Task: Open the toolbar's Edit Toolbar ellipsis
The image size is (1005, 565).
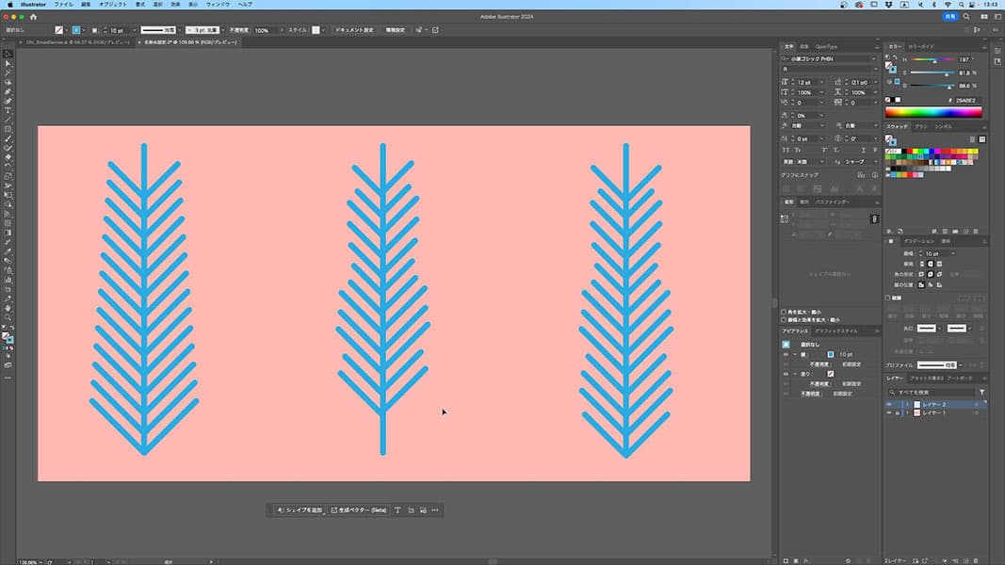Action: pos(8,378)
